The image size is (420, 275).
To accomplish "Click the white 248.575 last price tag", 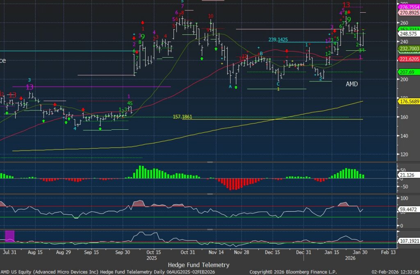I will 408,34.
